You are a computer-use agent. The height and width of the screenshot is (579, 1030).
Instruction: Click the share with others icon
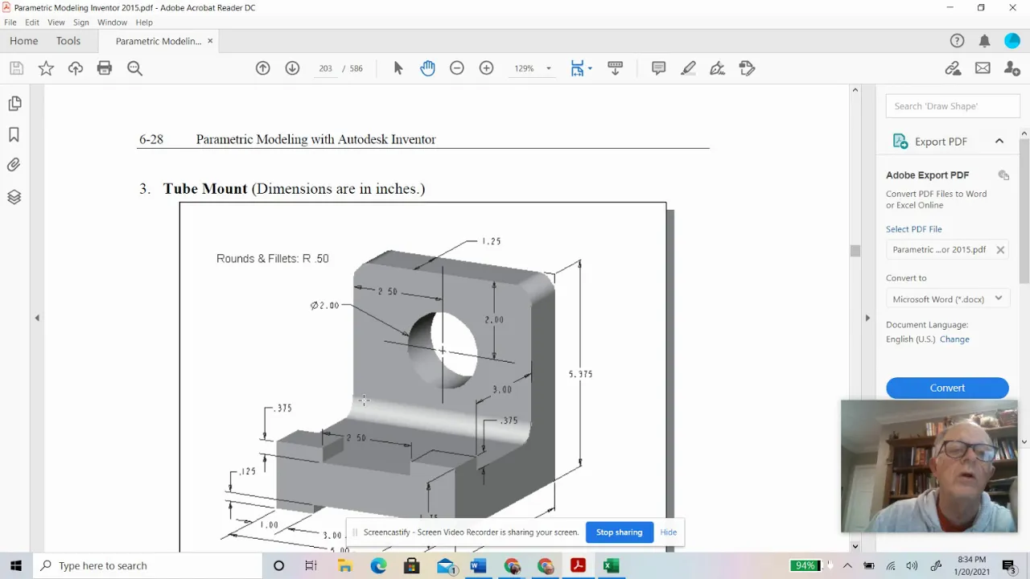click(1012, 68)
